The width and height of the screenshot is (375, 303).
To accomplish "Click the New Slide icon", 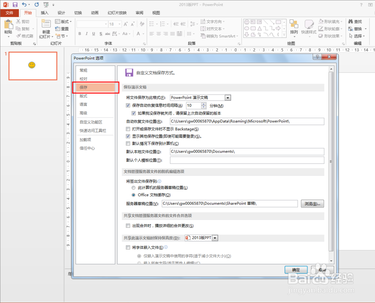I will [x=46, y=24].
